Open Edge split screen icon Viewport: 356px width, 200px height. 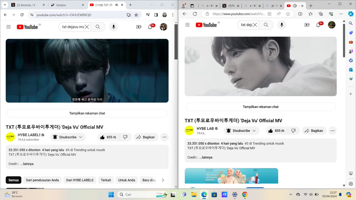[300, 14]
